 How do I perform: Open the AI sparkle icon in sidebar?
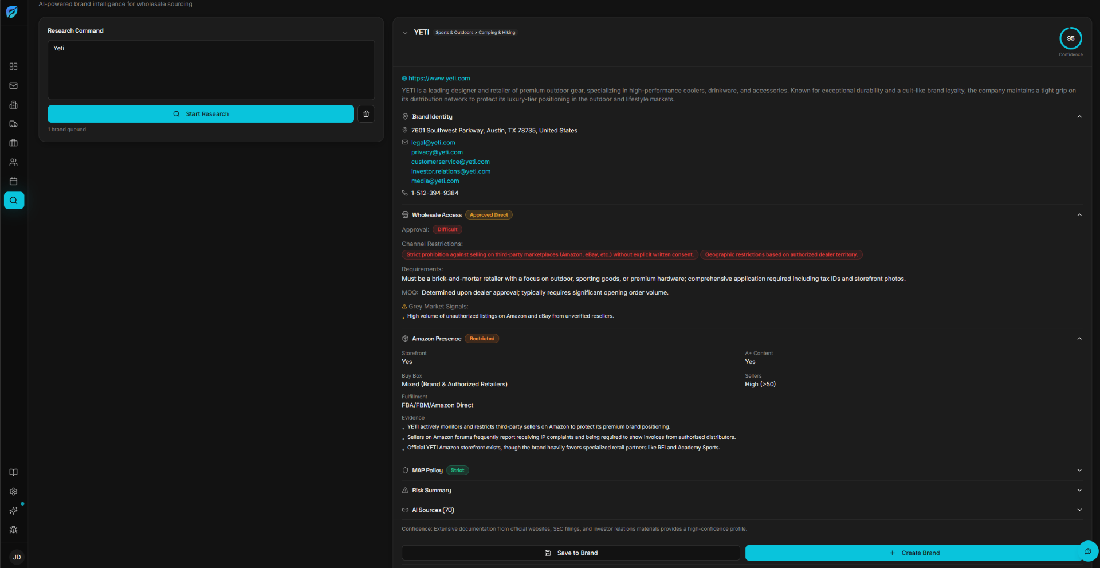pos(14,511)
